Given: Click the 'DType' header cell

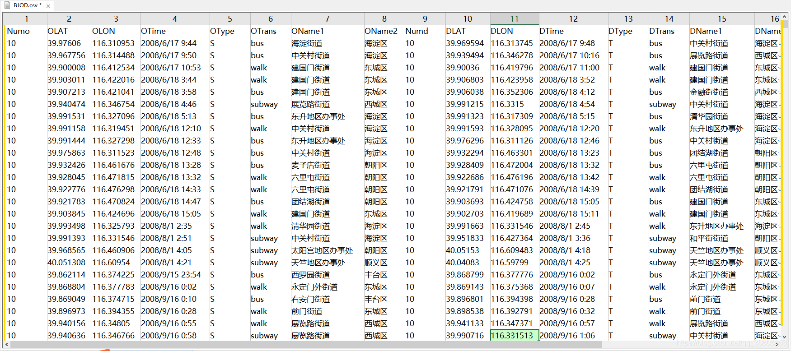Looking at the screenshot, I should [x=628, y=31].
